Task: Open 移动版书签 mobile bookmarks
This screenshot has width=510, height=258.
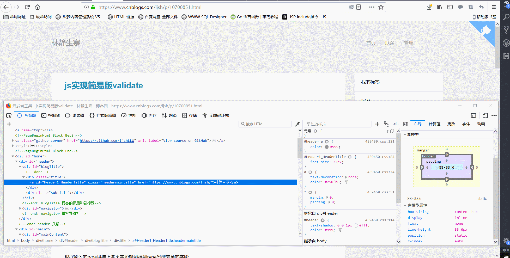Action: [484, 17]
